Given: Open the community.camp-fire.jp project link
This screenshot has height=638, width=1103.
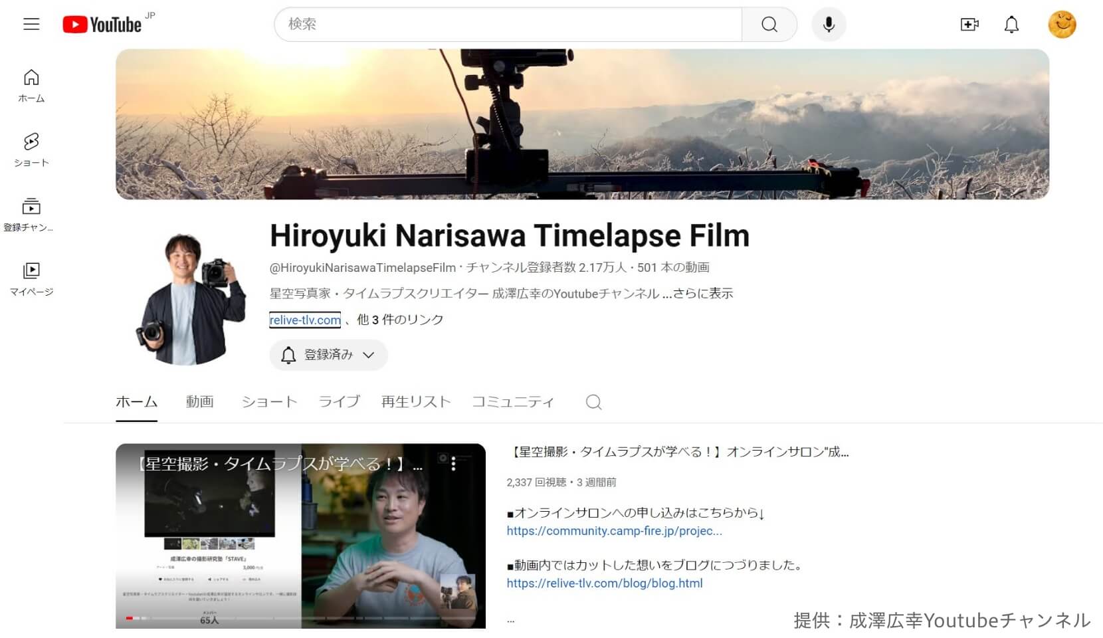Looking at the screenshot, I should click(614, 531).
